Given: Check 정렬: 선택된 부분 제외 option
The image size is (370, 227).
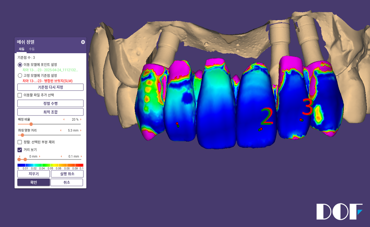Looking at the screenshot, I should pyautogui.click(x=20, y=142).
